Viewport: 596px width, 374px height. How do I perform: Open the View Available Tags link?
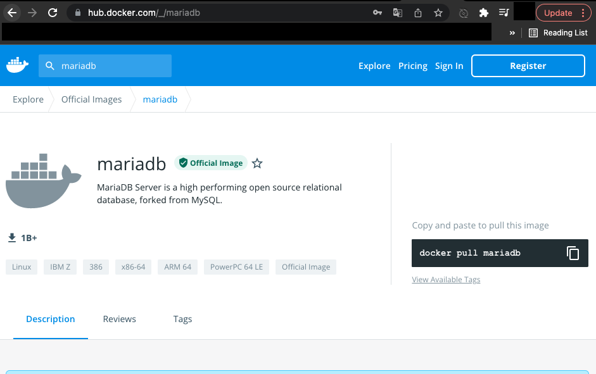pos(446,280)
